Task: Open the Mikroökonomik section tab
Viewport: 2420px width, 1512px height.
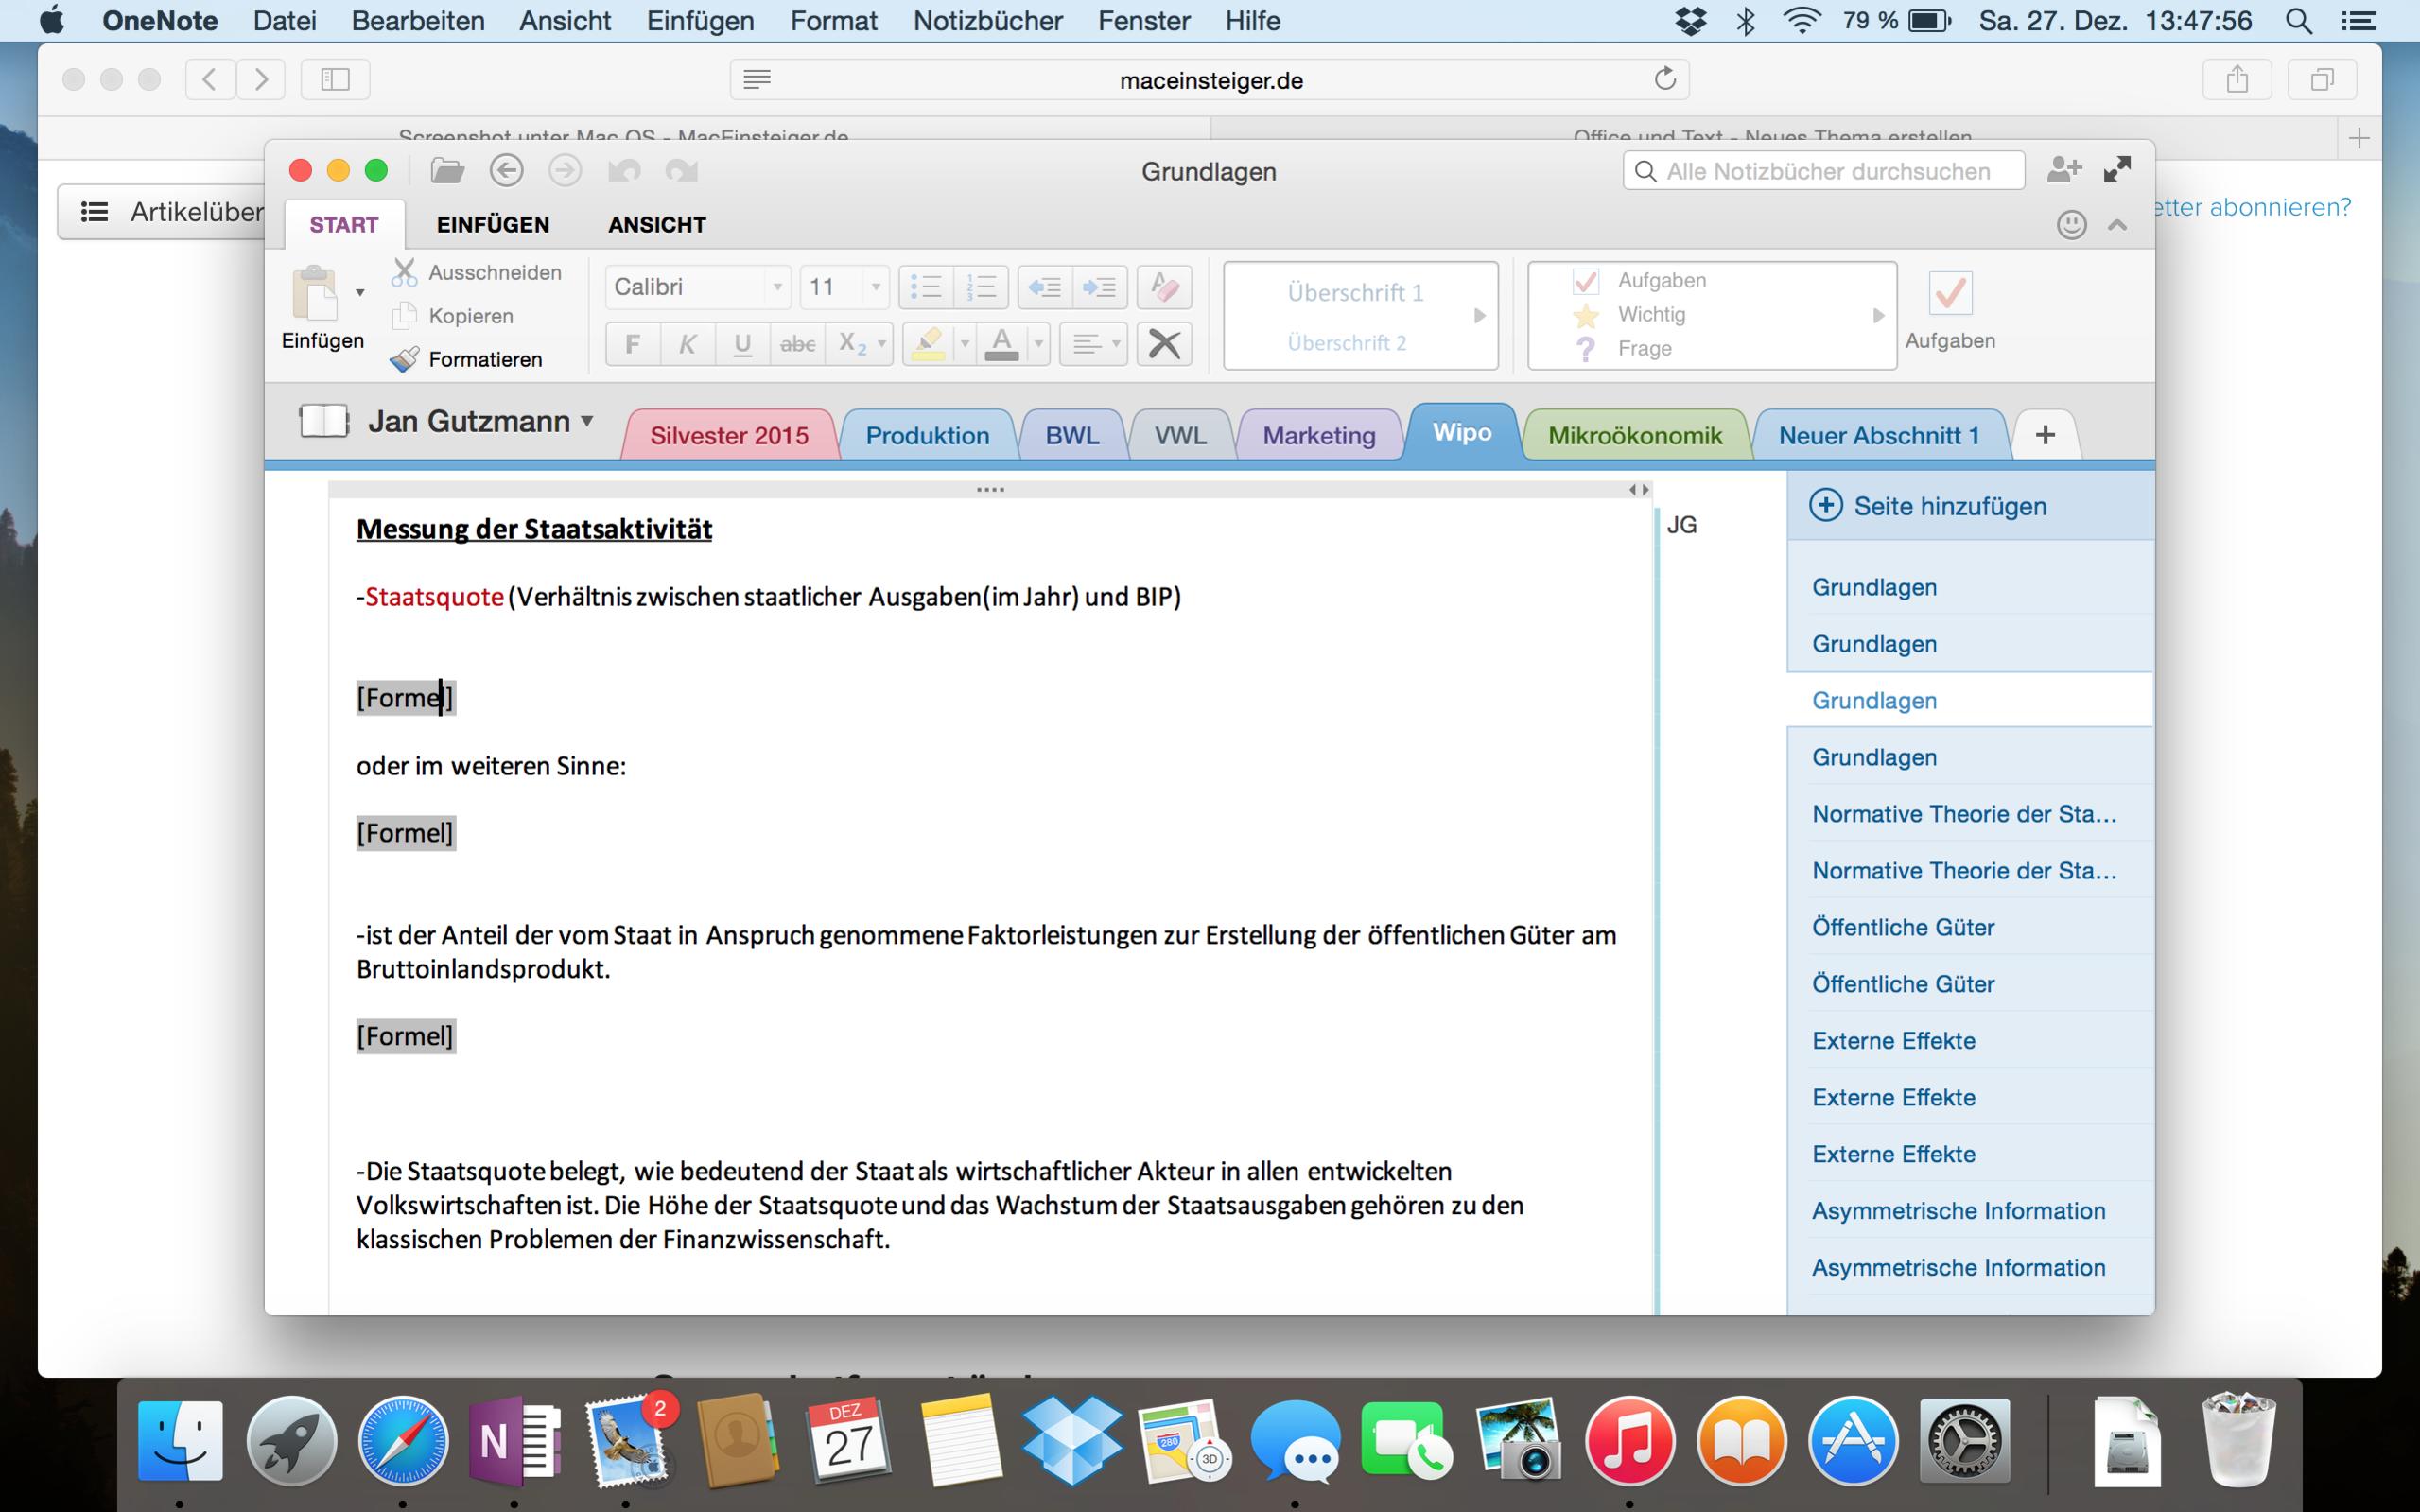Action: coord(1635,435)
